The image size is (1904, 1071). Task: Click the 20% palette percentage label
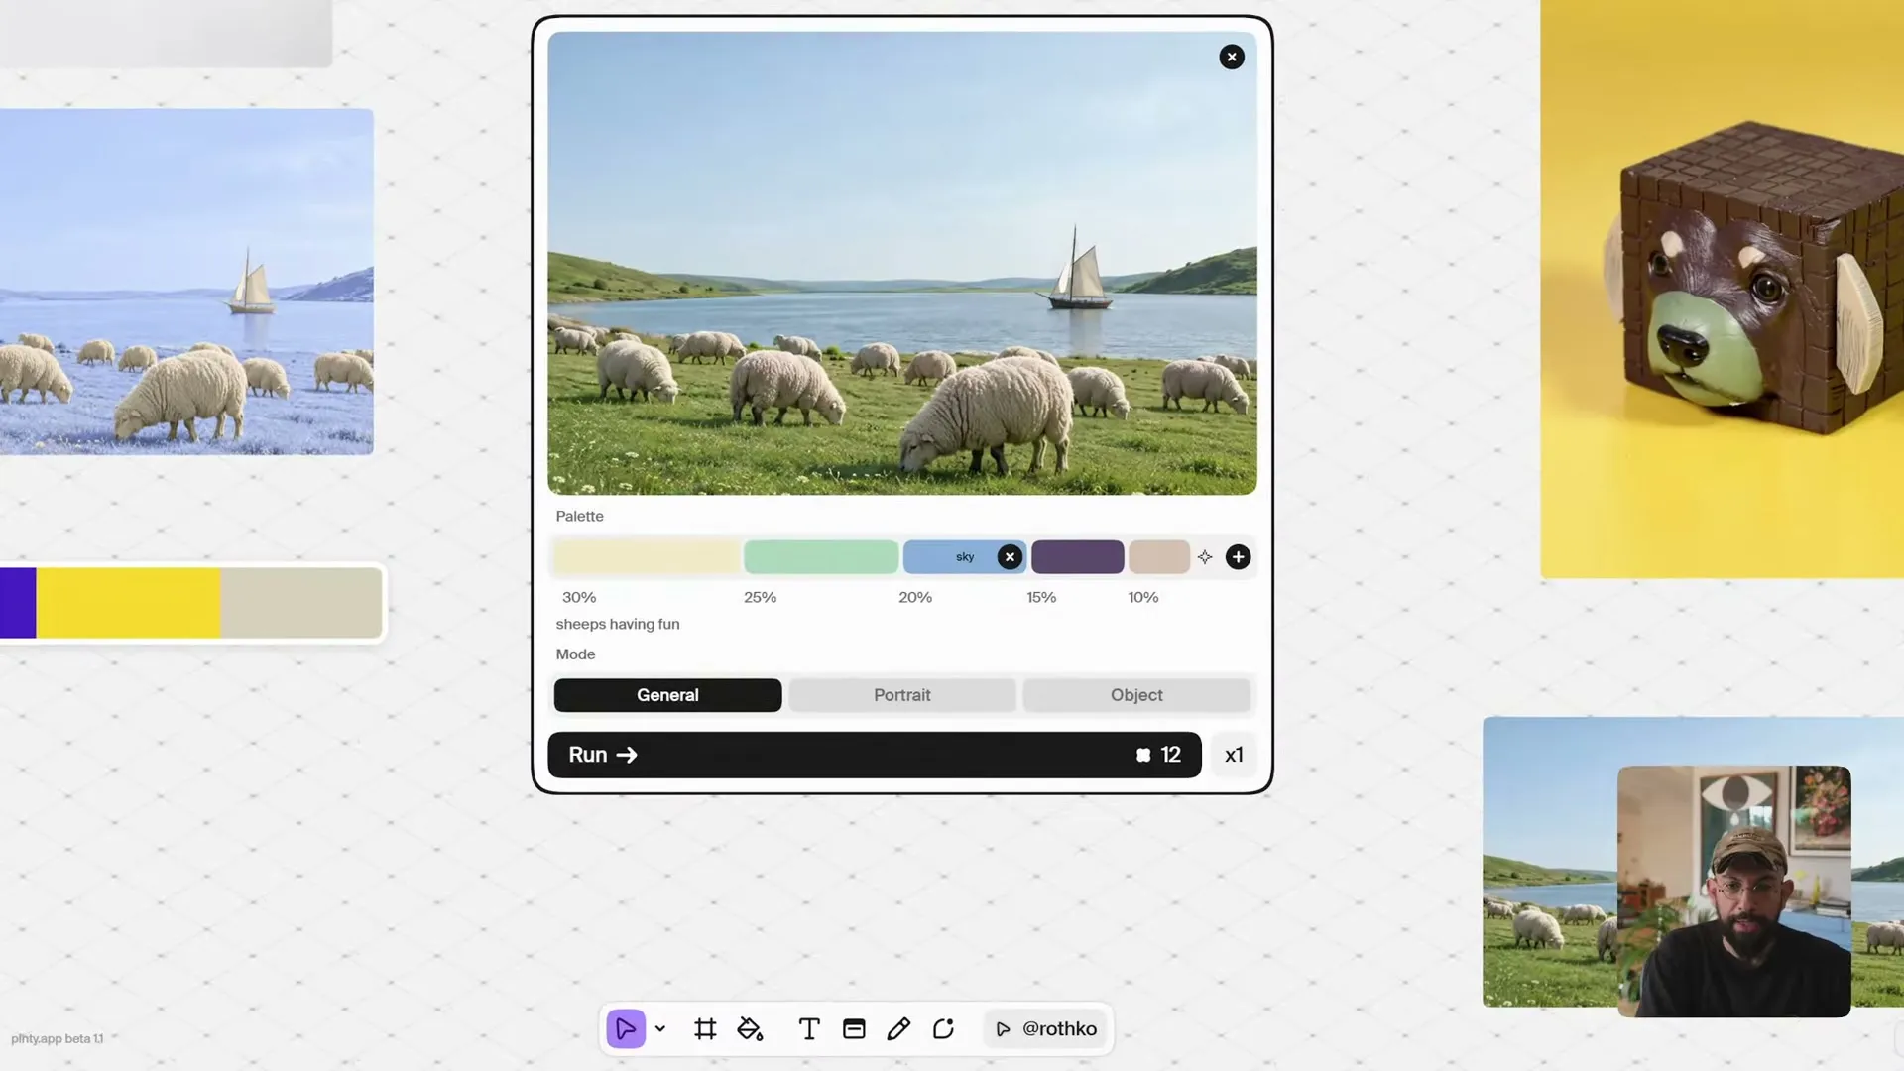point(915,597)
